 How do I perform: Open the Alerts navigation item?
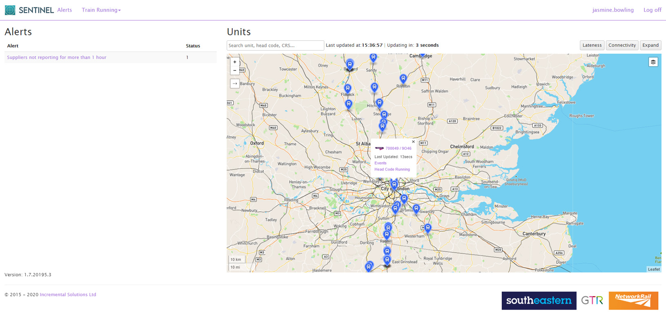(65, 10)
